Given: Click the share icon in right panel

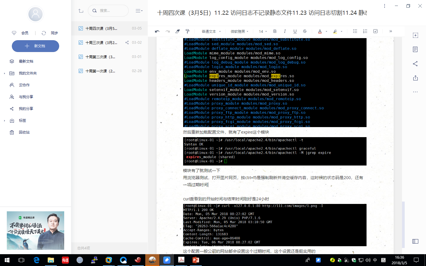Looking at the screenshot, I should (x=415, y=64).
